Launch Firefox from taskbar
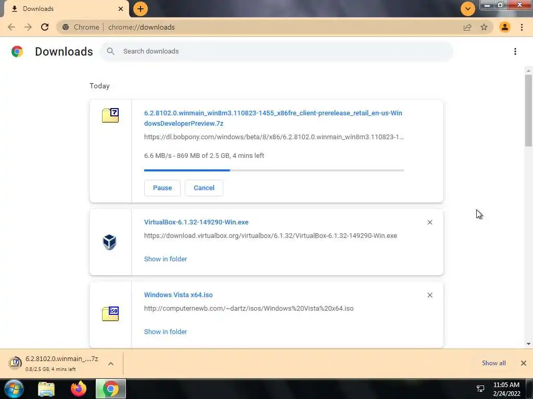This screenshot has height=399, width=533. point(79,389)
